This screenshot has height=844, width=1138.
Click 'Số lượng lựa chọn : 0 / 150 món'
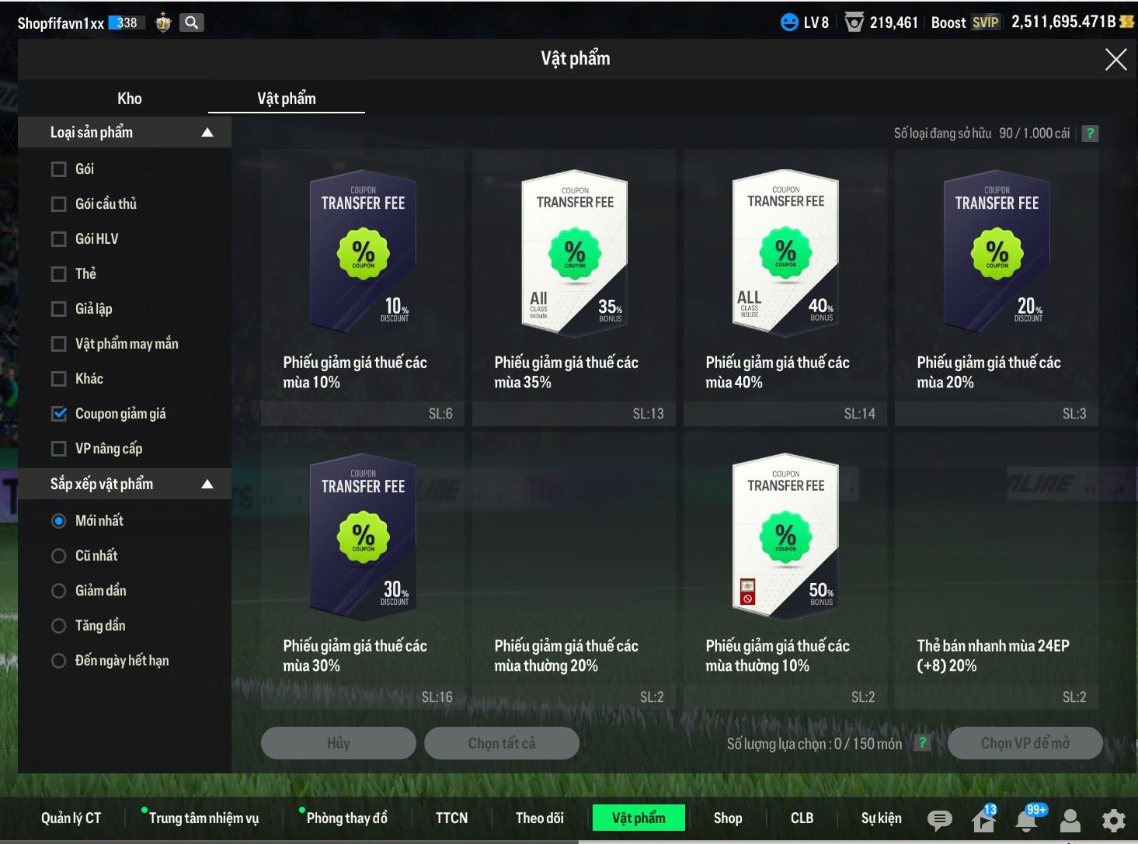814,744
